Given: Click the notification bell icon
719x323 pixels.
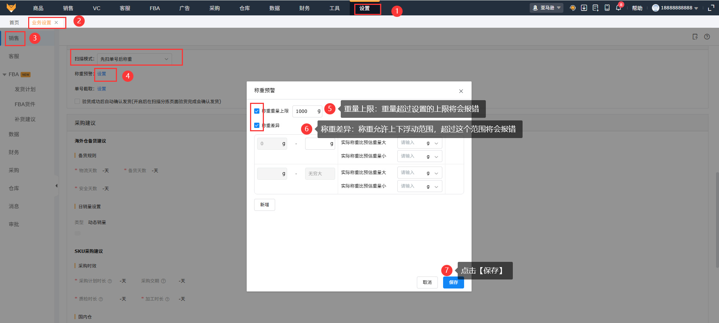Looking at the screenshot, I should point(618,8).
